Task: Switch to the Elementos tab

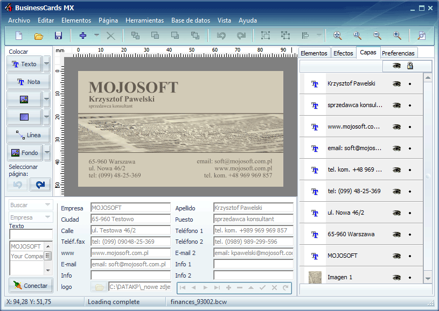Action: point(314,53)
